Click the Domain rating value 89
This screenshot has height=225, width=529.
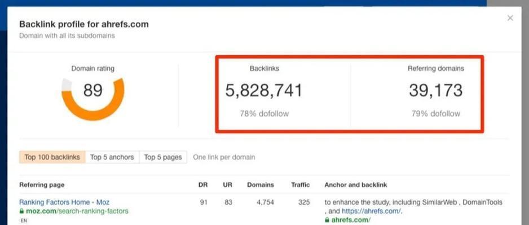(x=93, y=90)
